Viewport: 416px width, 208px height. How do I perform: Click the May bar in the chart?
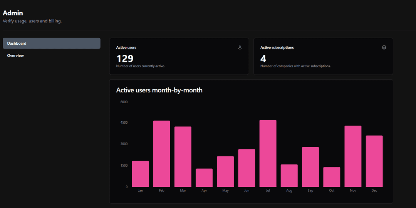click(225, 171)
